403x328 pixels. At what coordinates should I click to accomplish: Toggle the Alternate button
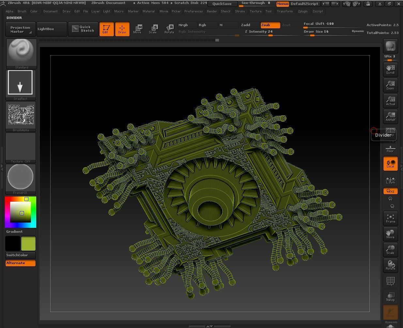click(x=20, y=263)
